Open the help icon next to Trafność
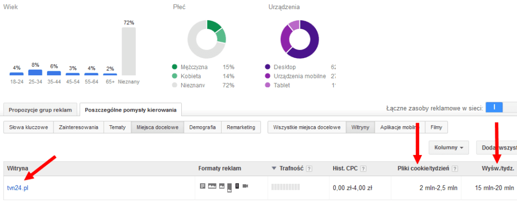517x203 pixels. [x=309, y=169]
